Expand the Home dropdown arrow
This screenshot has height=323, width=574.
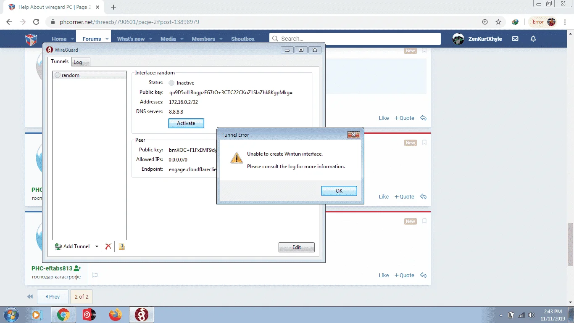[x=72, y=39]
